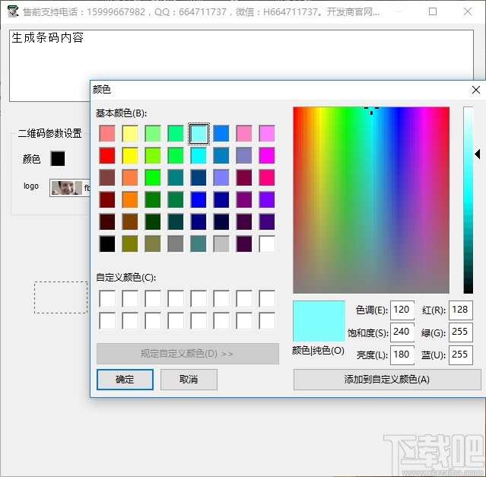Select the magenta basic swatch
The width and height of the screenshot is (486, 477).
pyautogui.click(x=267, y=156)
